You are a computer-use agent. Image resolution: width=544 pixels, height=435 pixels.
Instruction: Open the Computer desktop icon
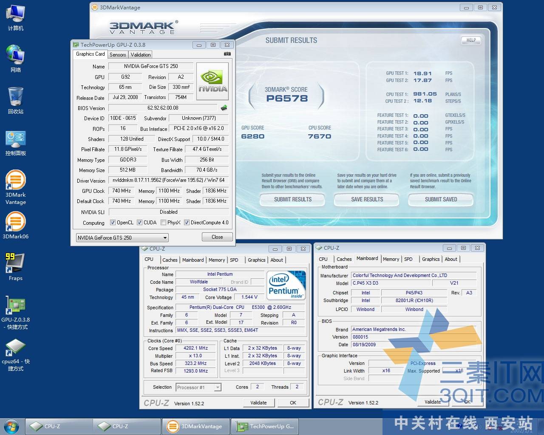click(15, 17)
